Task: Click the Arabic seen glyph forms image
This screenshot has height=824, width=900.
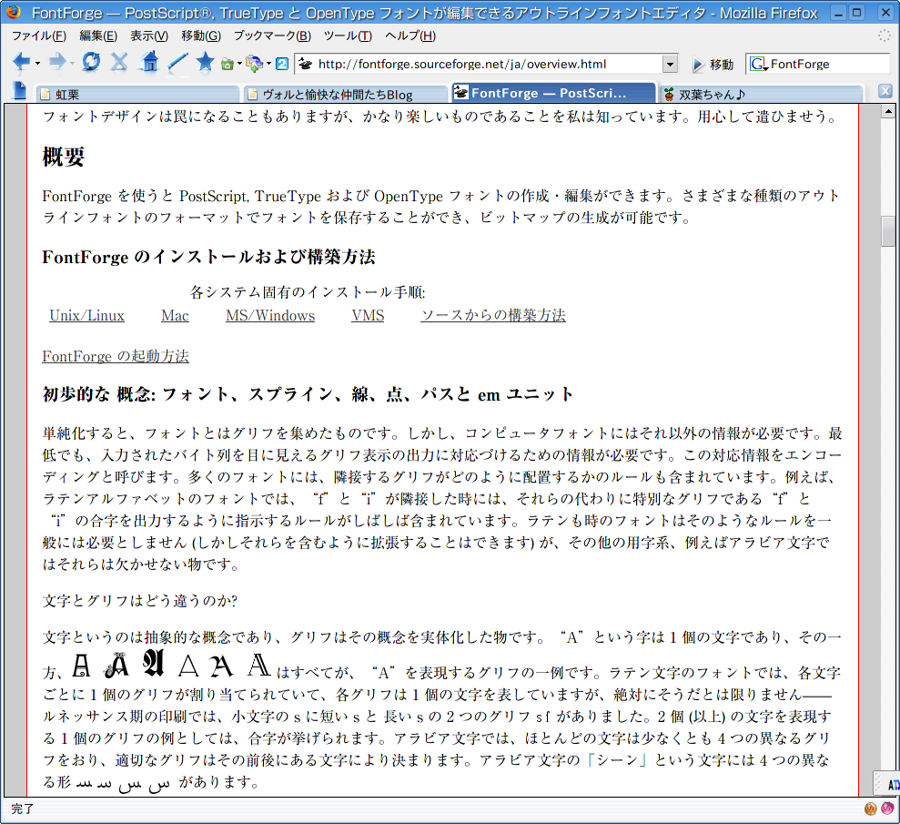Action: pyautogui.click(x=123, y=784)
